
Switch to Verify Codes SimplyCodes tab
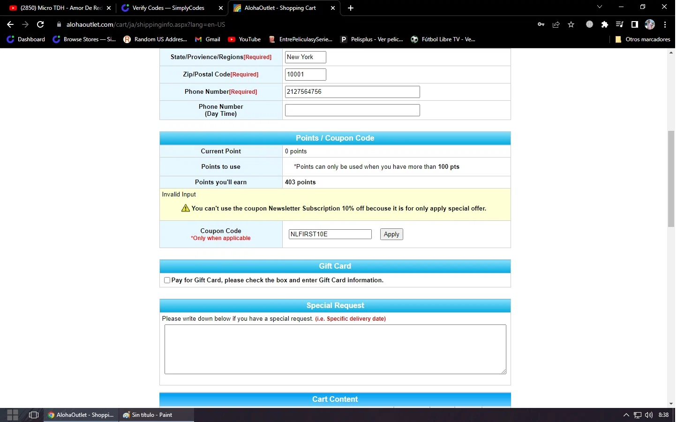(172, 8)
